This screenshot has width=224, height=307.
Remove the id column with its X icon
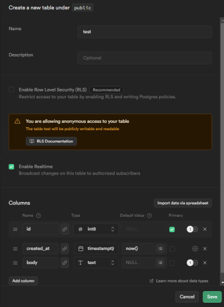point(205,229)
